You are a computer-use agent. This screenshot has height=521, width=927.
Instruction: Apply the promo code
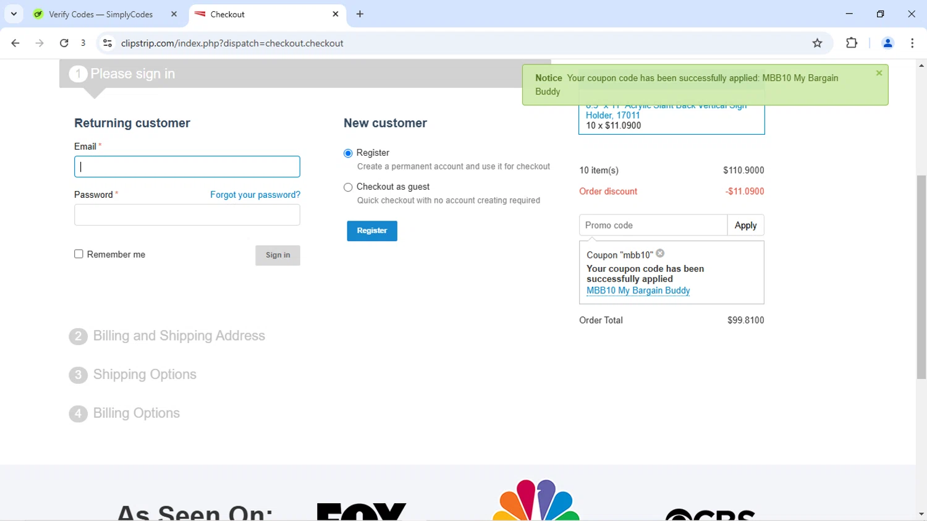click(x=745, y=226)
